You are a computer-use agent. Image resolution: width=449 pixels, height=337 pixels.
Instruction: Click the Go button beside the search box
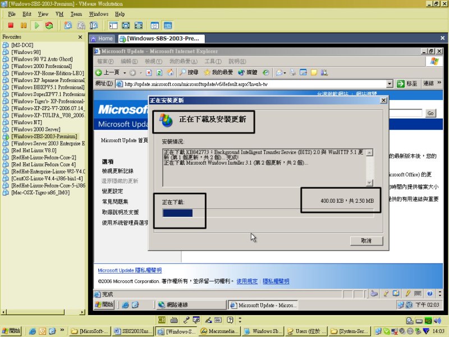(x=430, y=113)
